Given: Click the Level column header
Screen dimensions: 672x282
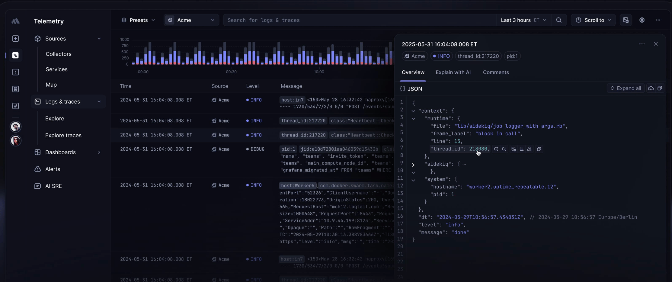Looking at the screenshot, I should coord(252,86).
